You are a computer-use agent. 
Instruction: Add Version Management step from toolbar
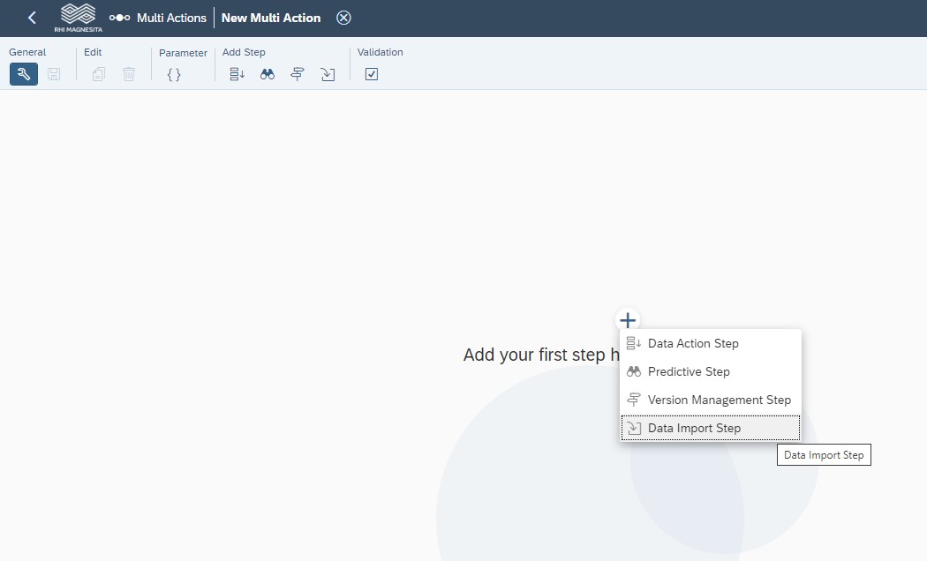click(x=298, y=75)
